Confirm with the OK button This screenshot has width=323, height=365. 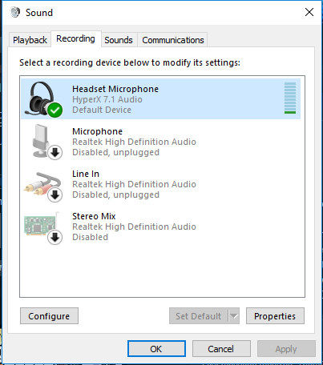point(156,349)
